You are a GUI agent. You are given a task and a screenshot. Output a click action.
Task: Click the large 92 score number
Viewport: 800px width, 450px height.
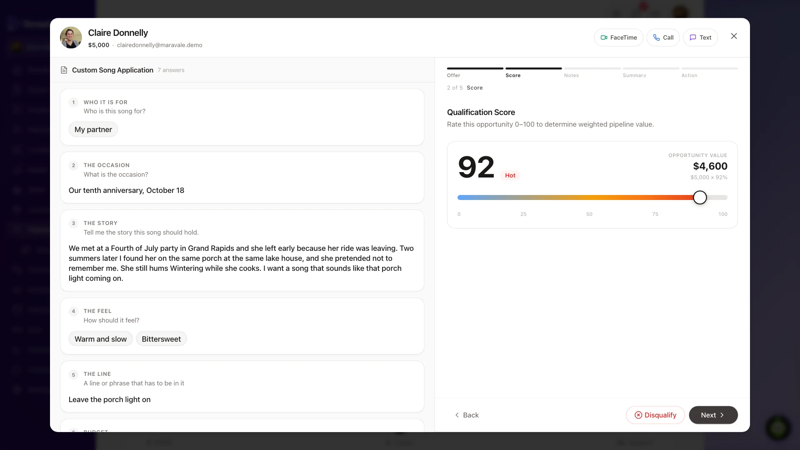point(476,167)
